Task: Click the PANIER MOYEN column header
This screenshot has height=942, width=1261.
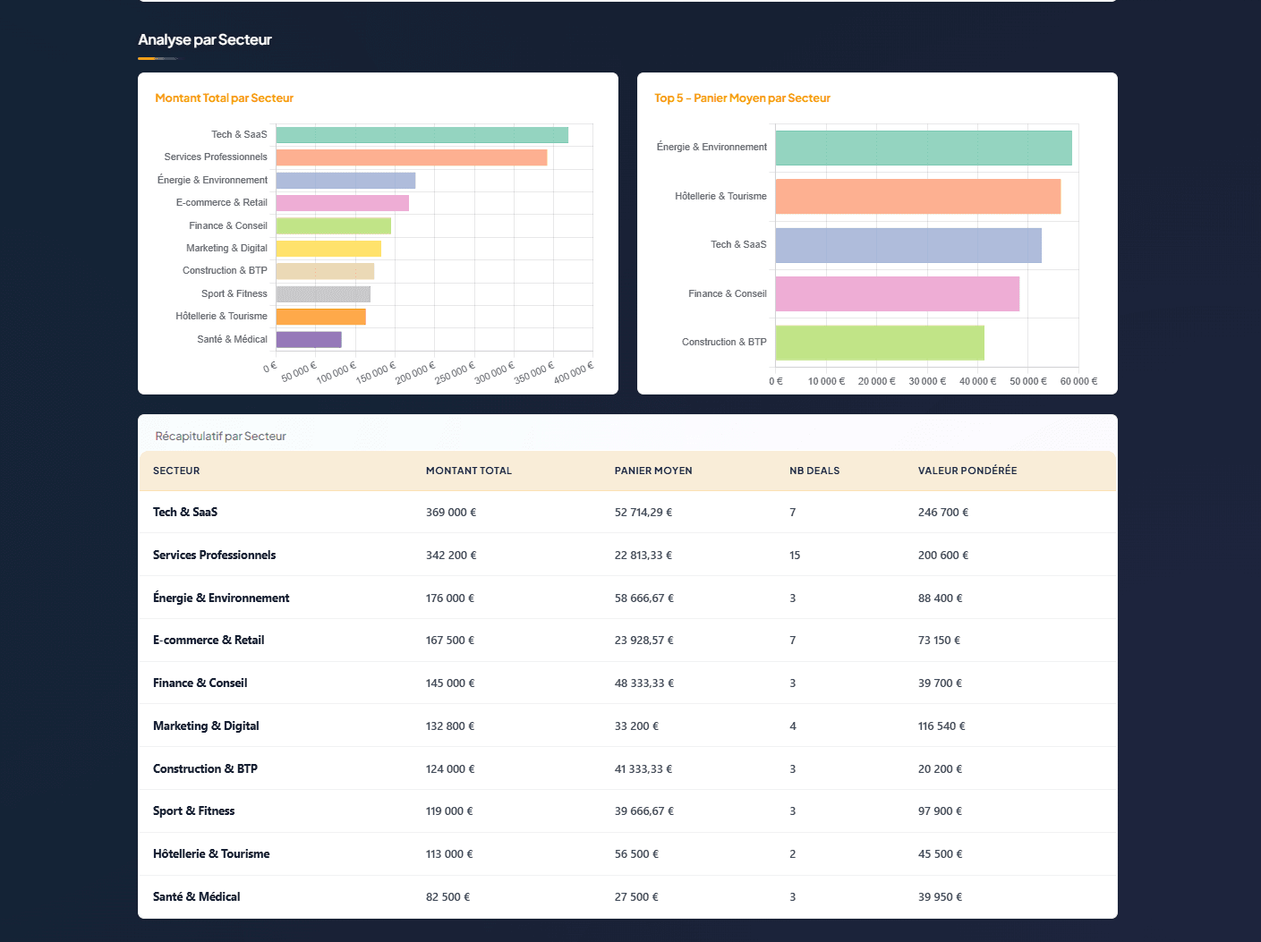Action: click(653, 471)
